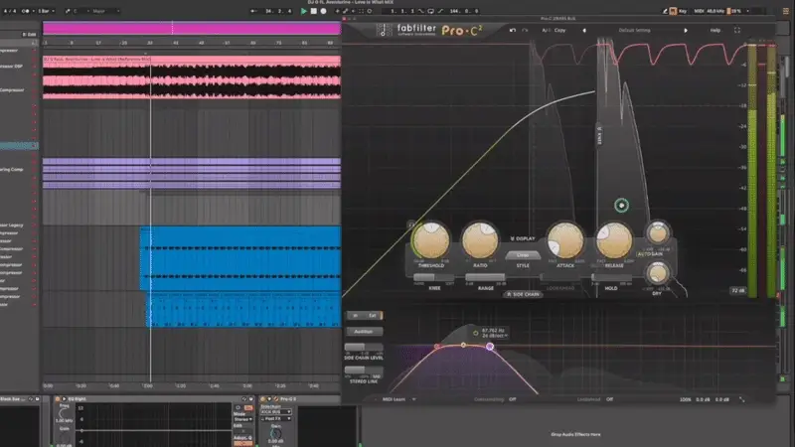Select the Ext side chain input

[x=373, y=316]
